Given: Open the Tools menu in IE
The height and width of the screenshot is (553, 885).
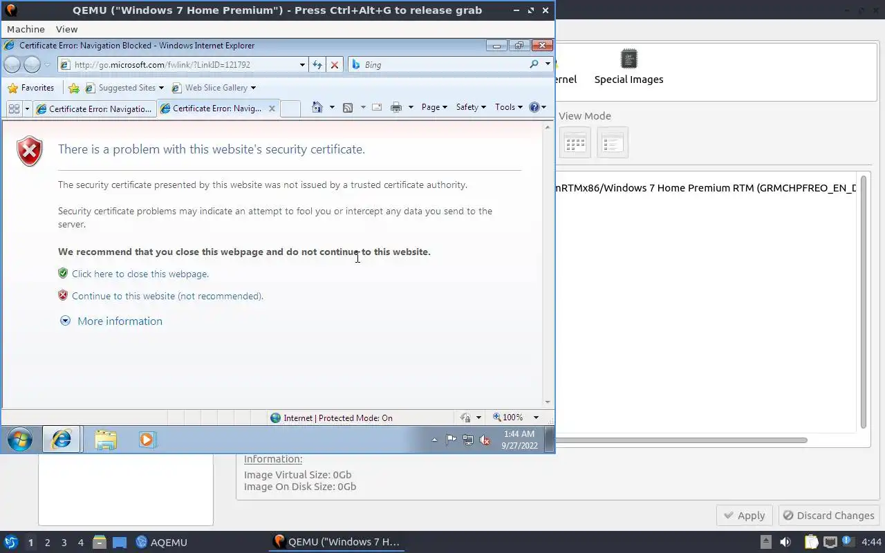Looking at the screenshot, I should point(509,107).
